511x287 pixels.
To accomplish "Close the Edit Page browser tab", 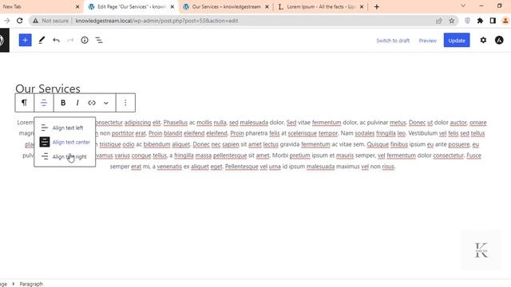I will point(172,6).
